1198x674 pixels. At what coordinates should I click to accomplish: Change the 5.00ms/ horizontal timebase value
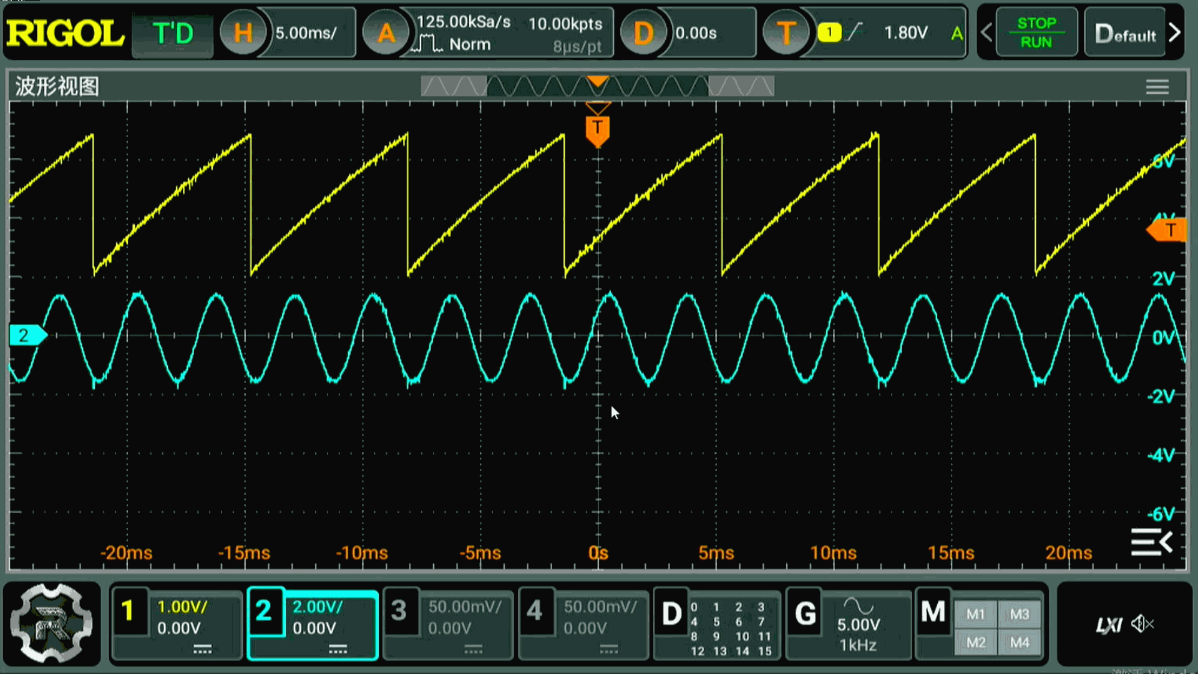coord(306,33)
